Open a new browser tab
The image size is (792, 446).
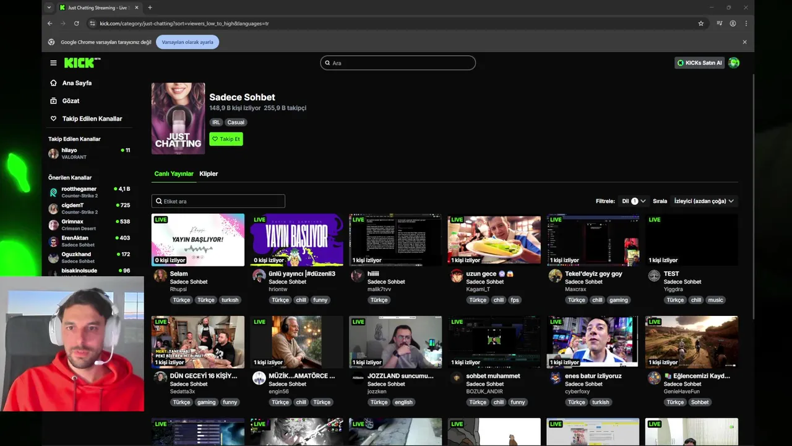[150, 7]
